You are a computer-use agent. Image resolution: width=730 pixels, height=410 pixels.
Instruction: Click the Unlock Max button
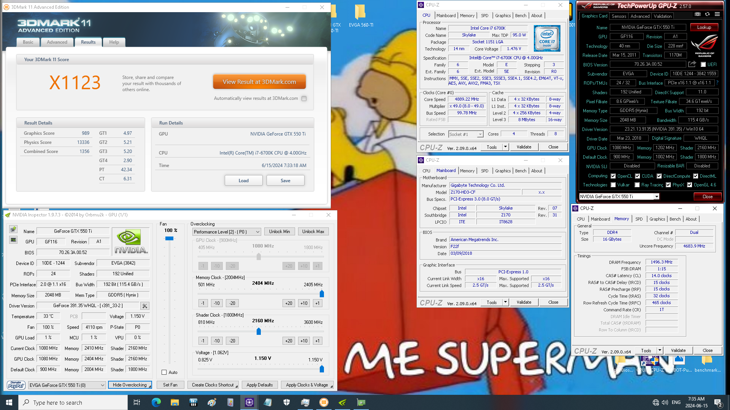tap(313, 232)
